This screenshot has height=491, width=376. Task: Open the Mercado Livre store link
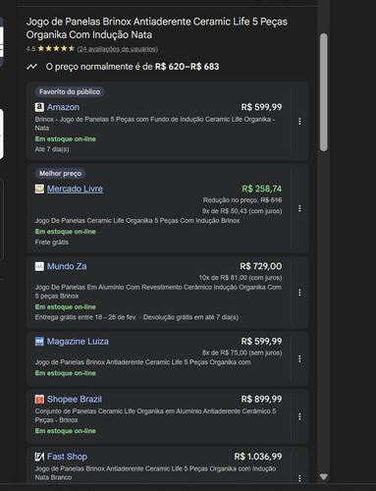(x=75, y=189)
